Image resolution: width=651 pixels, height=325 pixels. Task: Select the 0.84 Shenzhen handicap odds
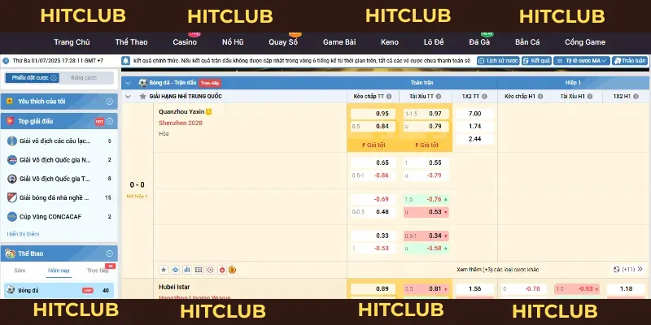coord(373,127)
